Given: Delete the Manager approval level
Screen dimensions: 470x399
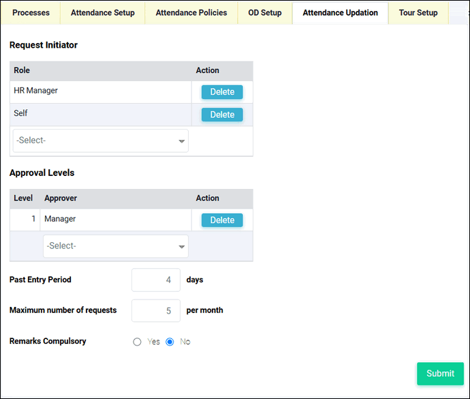Looking at the screenshot, I should (222, 220).
